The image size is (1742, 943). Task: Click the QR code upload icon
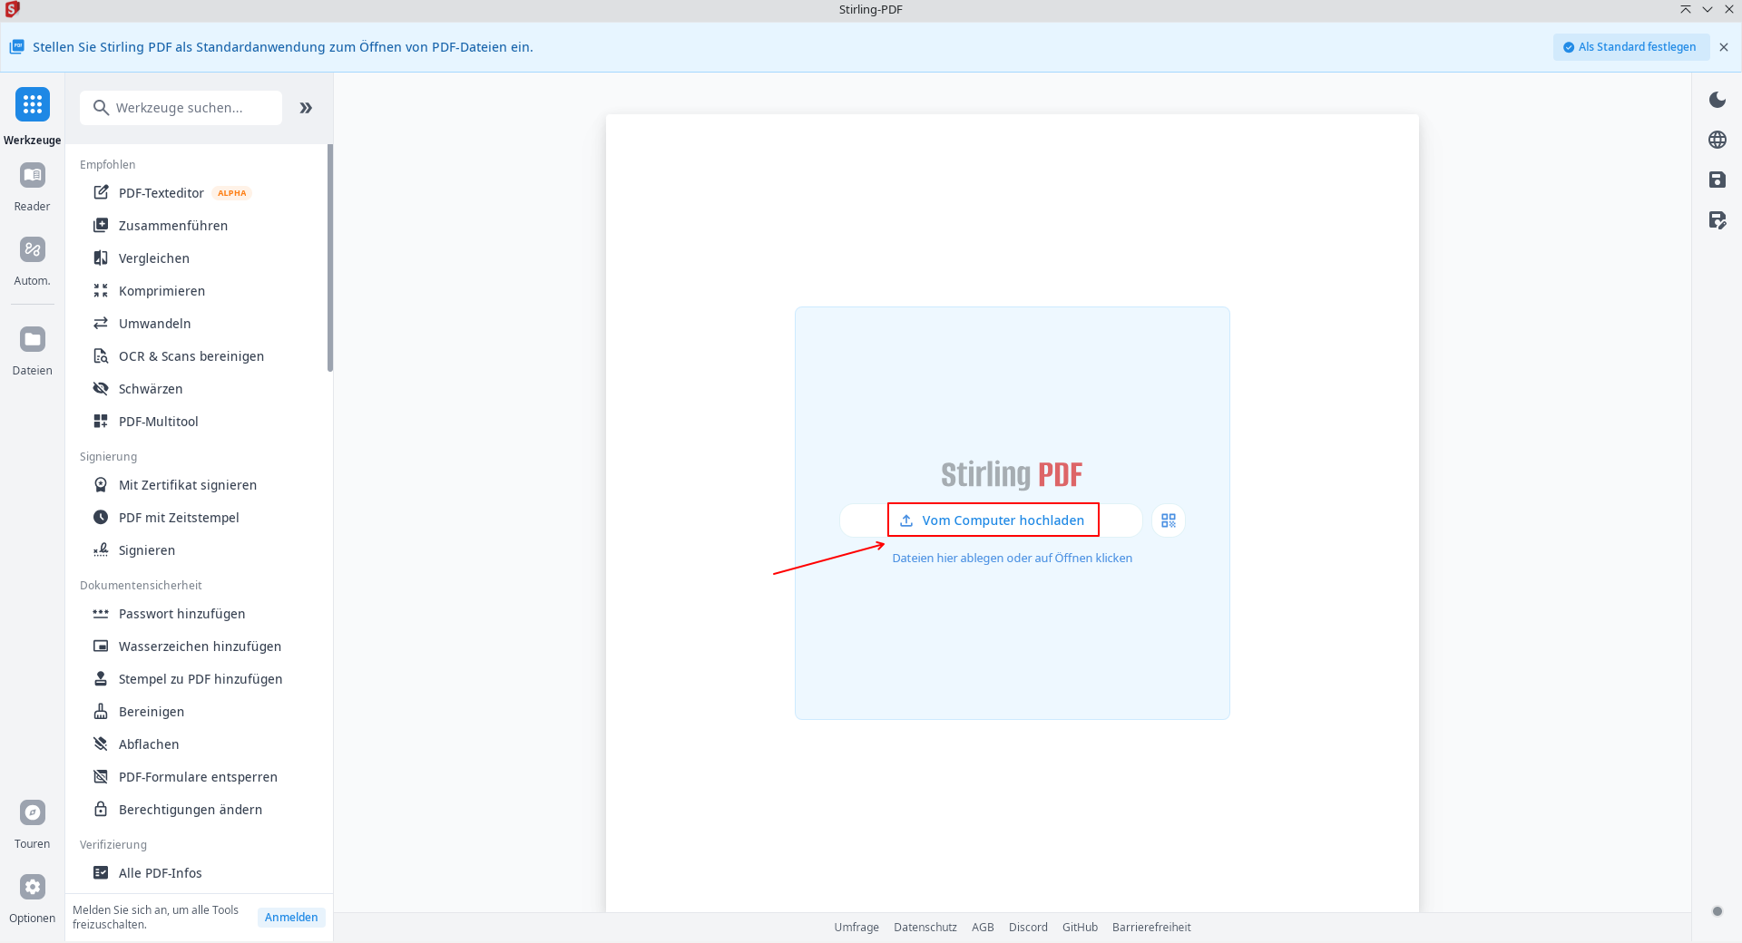tap(1168, 520)
